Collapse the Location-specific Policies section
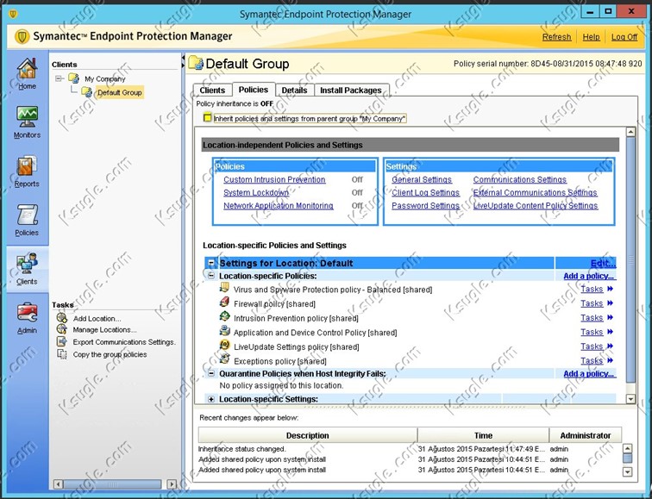 click(x=211, y=276)
